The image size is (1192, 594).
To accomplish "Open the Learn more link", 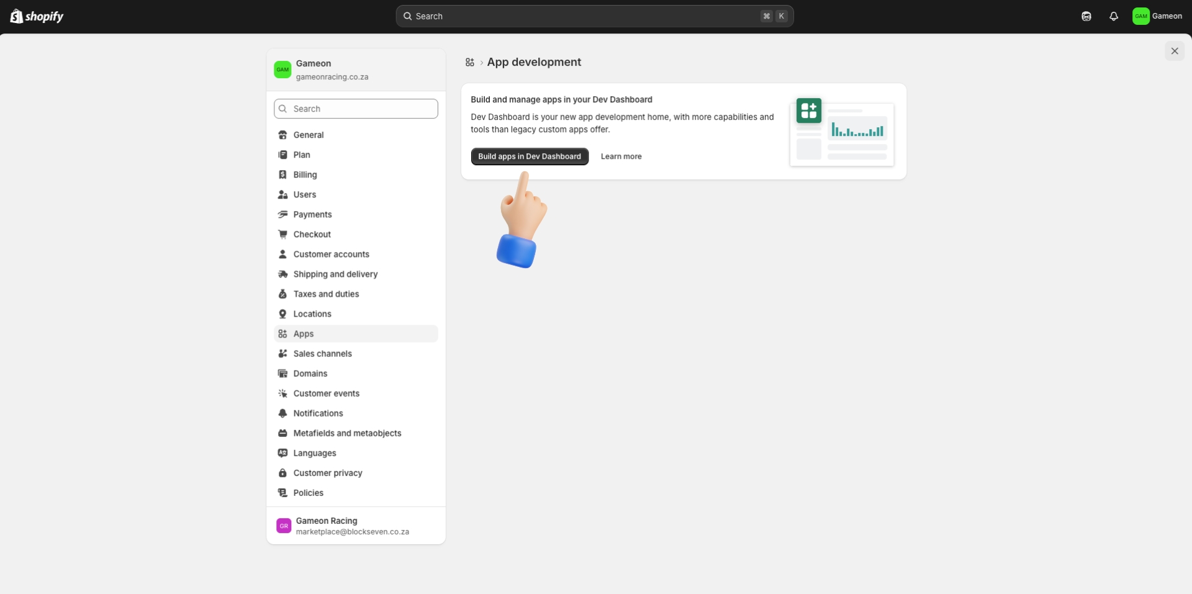I will 621,156.
